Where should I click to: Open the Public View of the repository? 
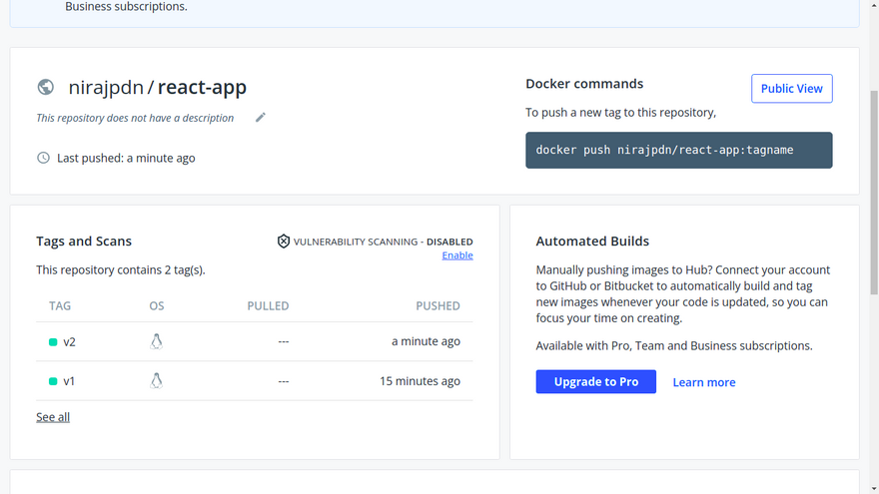791,89
